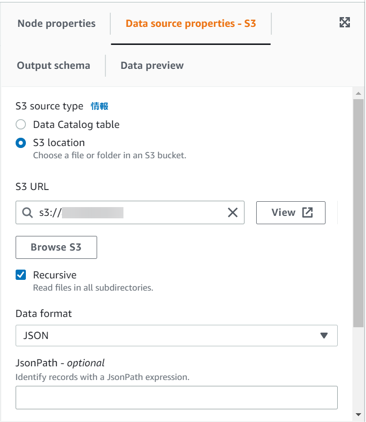Click the JsonPath input field
The width and height of the screenshot is (366, 422).
point(176,397)
